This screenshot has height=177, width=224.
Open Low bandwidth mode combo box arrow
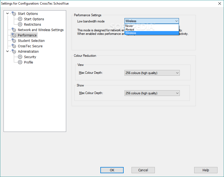tap(177, 21)
